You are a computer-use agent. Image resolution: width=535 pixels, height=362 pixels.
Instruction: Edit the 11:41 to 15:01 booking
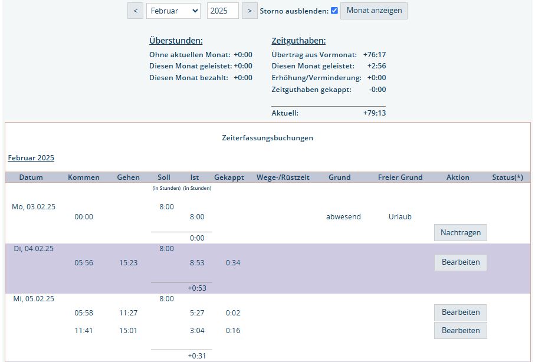[460, 330]
